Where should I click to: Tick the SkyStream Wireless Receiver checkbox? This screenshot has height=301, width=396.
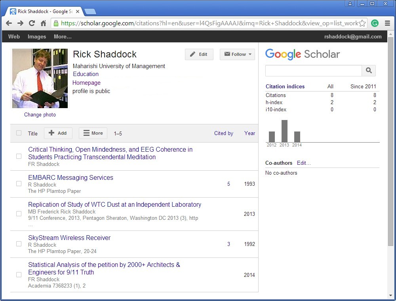coord(19,244)
